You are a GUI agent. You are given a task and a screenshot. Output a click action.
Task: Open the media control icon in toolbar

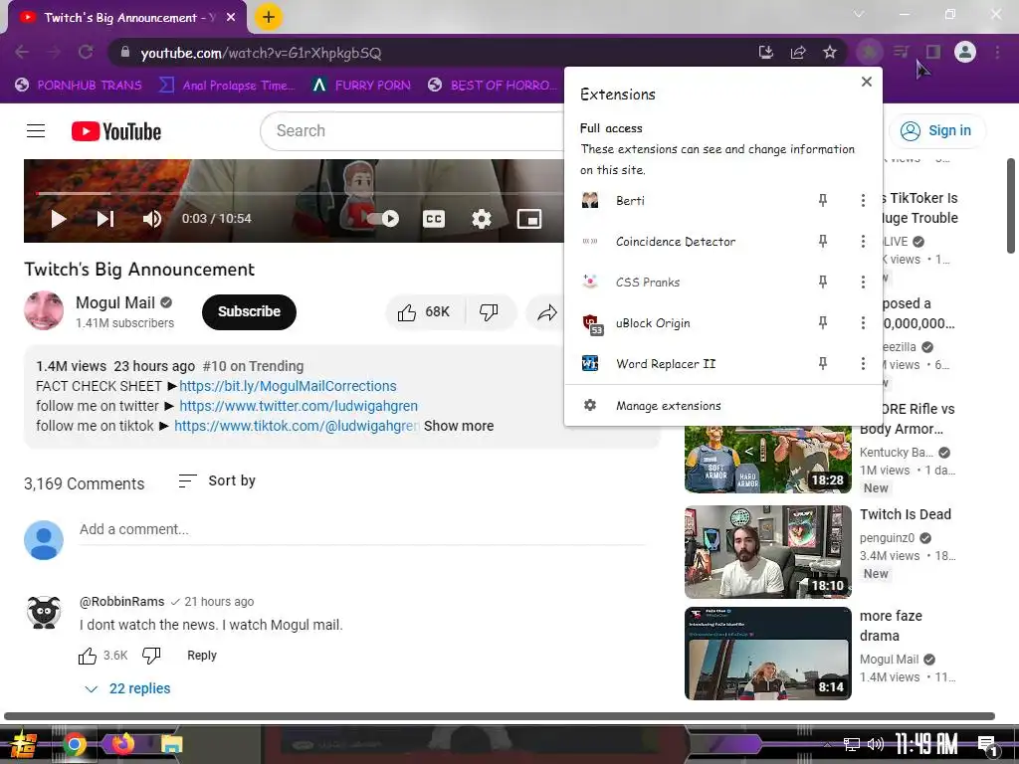[x=901, y=52]
